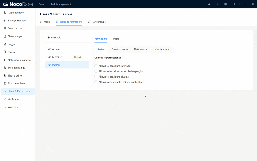Open Workflow settings

pos(18,107)
